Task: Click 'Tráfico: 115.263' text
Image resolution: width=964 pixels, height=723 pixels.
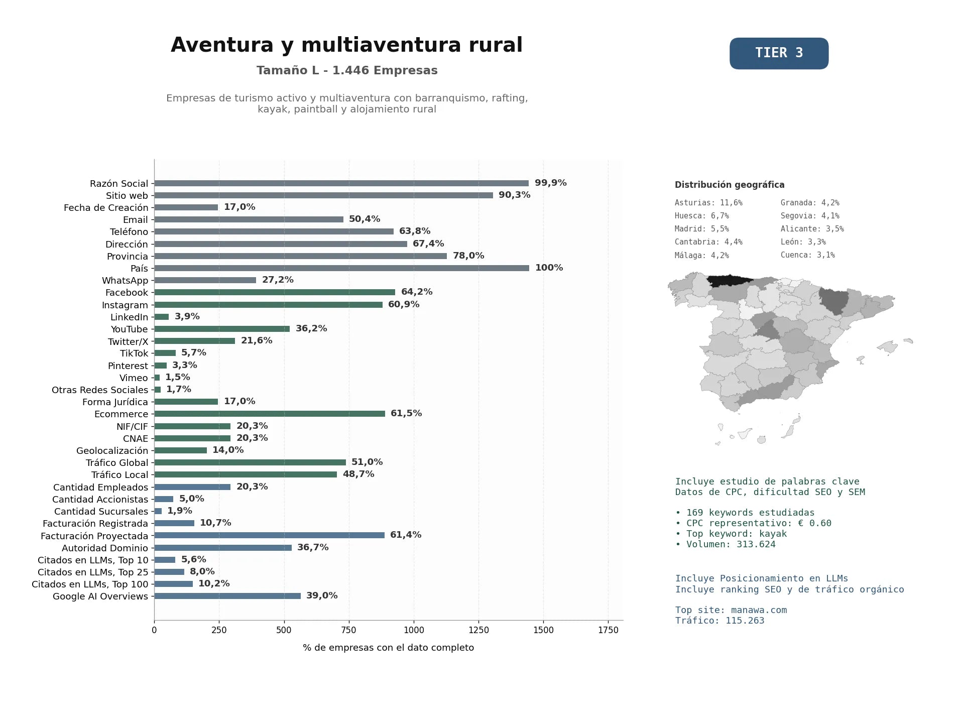Action: 720,621
